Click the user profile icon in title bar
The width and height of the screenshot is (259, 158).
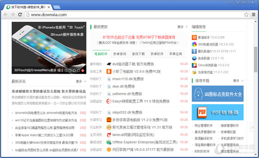pyautogui.click(x=230, y=2)
